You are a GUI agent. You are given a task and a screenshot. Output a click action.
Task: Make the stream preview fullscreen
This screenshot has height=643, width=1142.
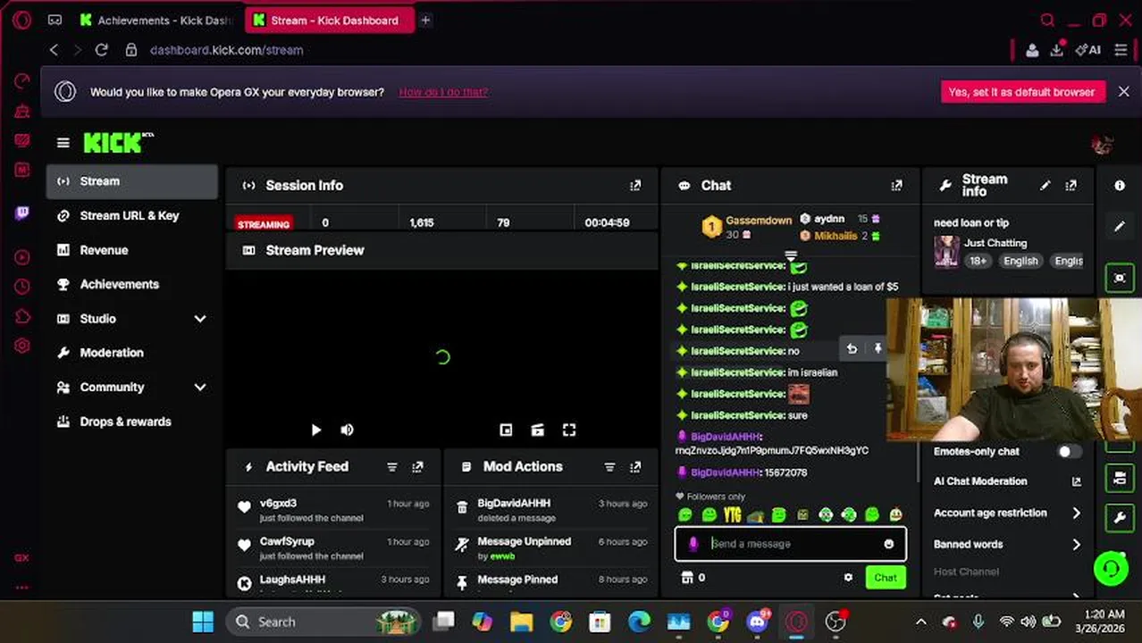569,430
